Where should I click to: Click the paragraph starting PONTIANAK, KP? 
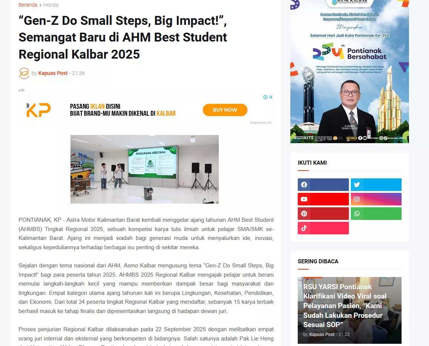[146, 234]
